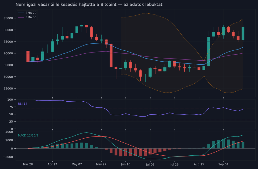Viewport: 258px width, 169px height.
Task: Click the Mar 28 date label
Action: (28, 164)
